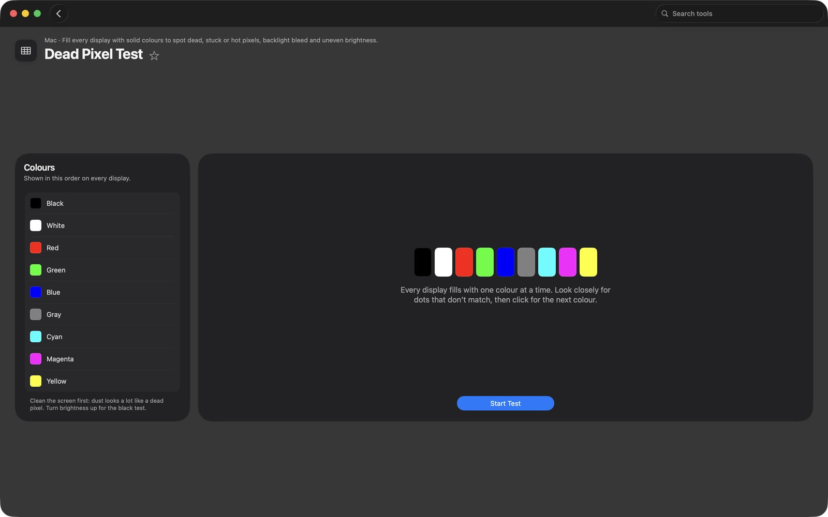Click the 'Every display fills with one colour' text
Screen dimensions: 828x517
click(x=506, y=295)
